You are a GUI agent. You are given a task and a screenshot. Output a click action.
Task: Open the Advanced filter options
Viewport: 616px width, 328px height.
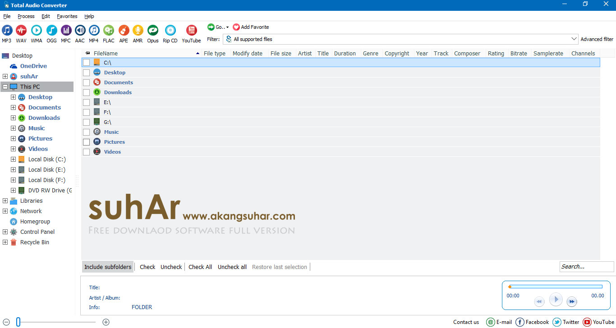pos(597,39)
